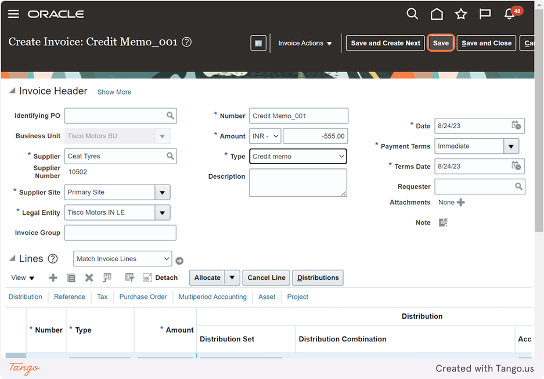Open the Business Unit dropdown arrow
Screen dimensions: 544x379
point(162,136)
